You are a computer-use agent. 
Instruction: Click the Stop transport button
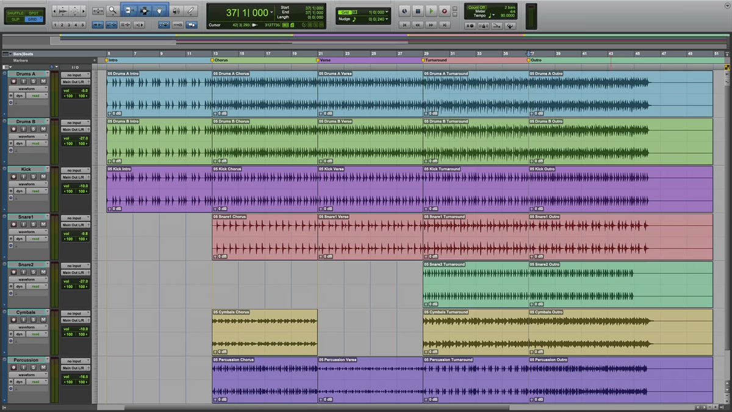418,10
